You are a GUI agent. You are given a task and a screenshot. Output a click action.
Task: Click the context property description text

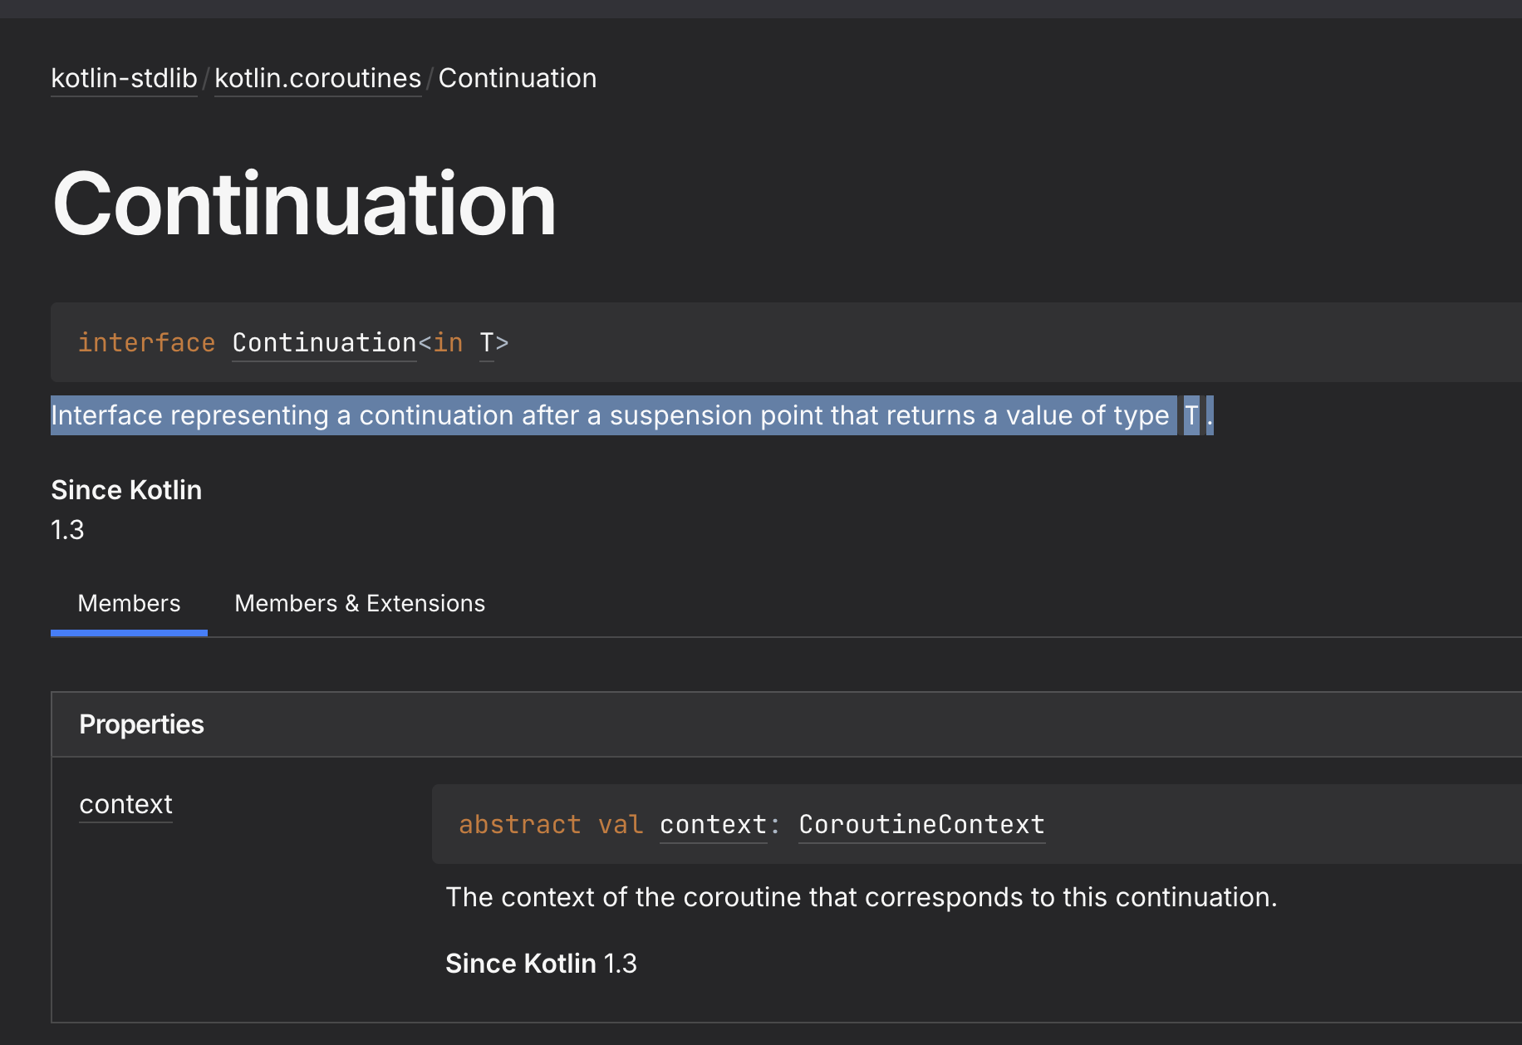tap(861, 897)
